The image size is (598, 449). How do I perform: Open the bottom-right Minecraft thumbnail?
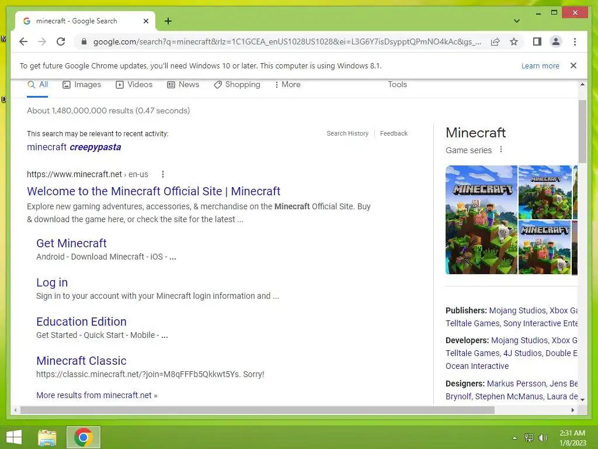[x=545, y=247]
